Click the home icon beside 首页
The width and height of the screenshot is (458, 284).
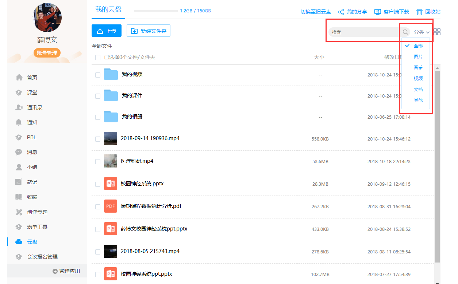pyautogui.click(x=19, y=78)
